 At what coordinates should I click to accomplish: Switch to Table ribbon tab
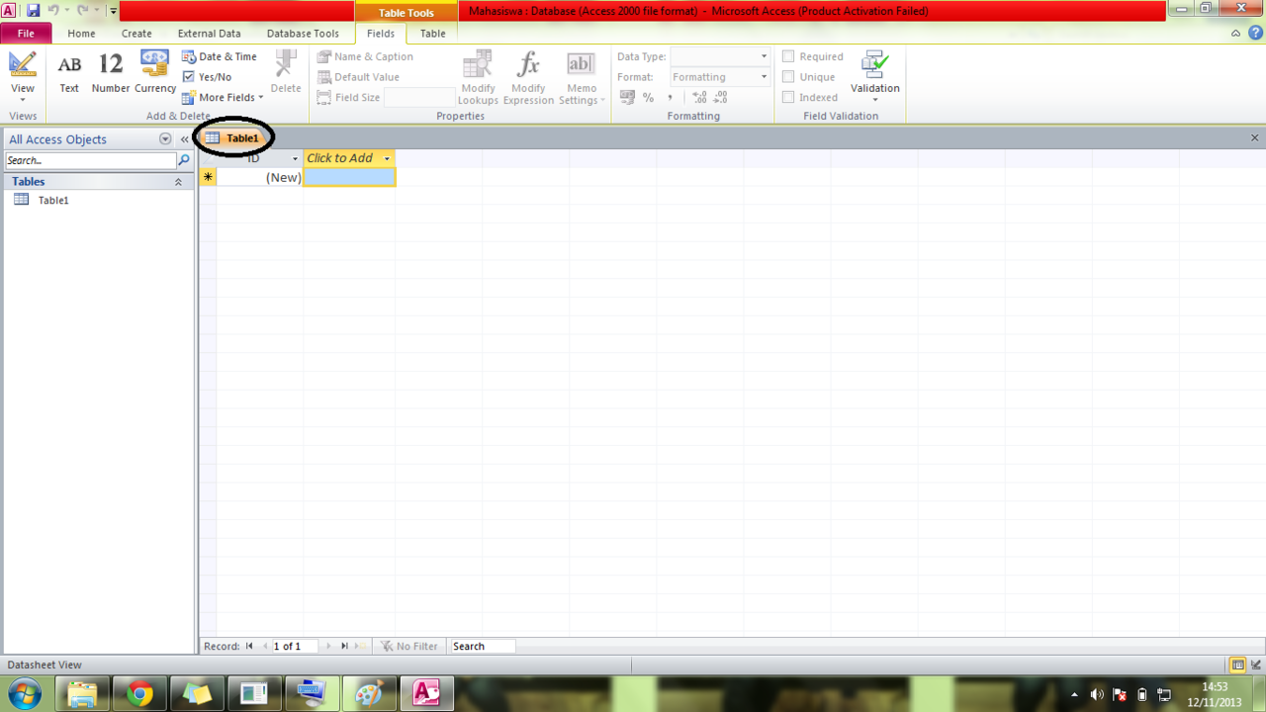point(433,34)
